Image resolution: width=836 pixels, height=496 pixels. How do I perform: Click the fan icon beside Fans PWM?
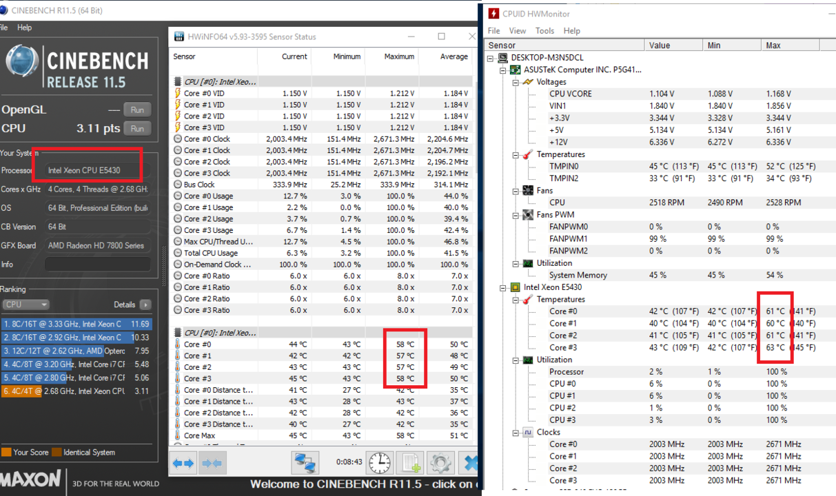point(527,214)
